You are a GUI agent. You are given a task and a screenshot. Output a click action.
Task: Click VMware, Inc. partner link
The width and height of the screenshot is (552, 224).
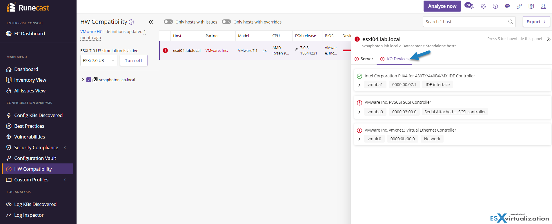(x=217, y=50)
